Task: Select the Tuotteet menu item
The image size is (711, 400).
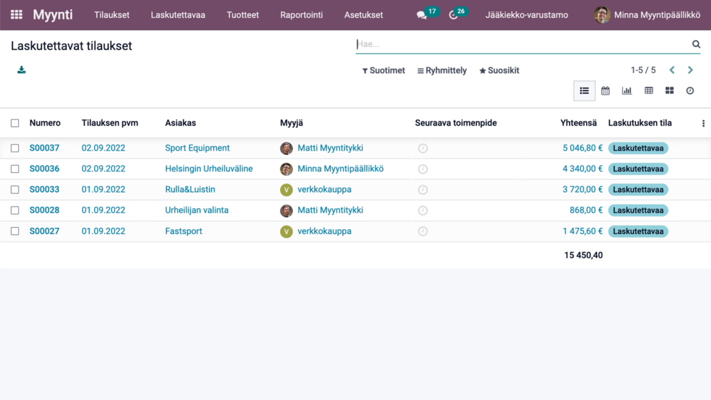Action: pos(242,14)
